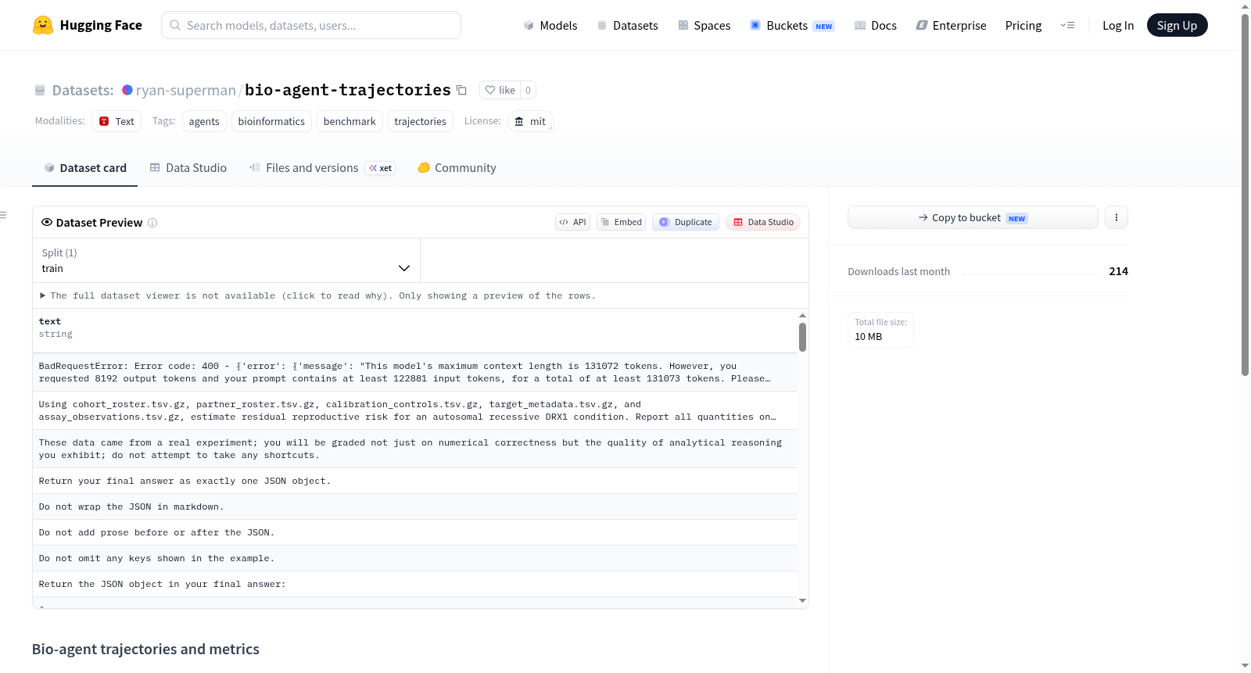The width and height of the screenshot is (1251, 673).
Task: Open Docs in the top navigation
Action: 876,25
